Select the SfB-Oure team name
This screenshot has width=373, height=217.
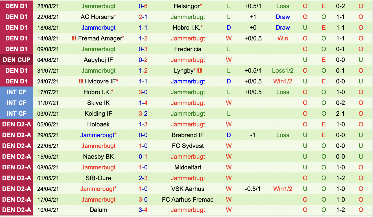98,178
